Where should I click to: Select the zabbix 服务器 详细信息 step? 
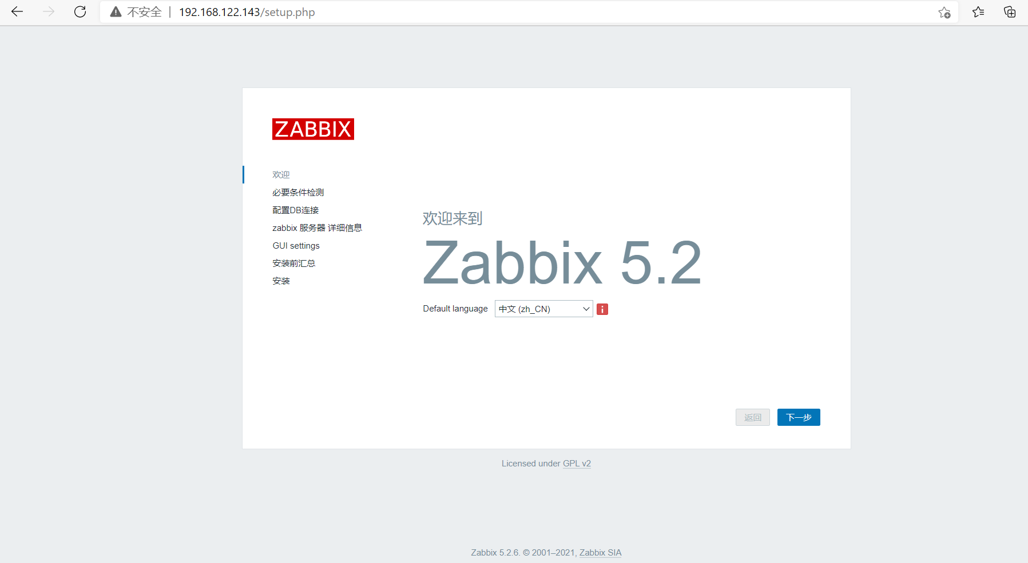pos(317,228)
